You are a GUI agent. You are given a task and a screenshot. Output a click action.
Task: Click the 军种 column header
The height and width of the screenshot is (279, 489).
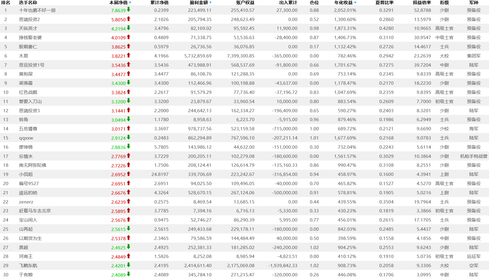tap(474, 3)
